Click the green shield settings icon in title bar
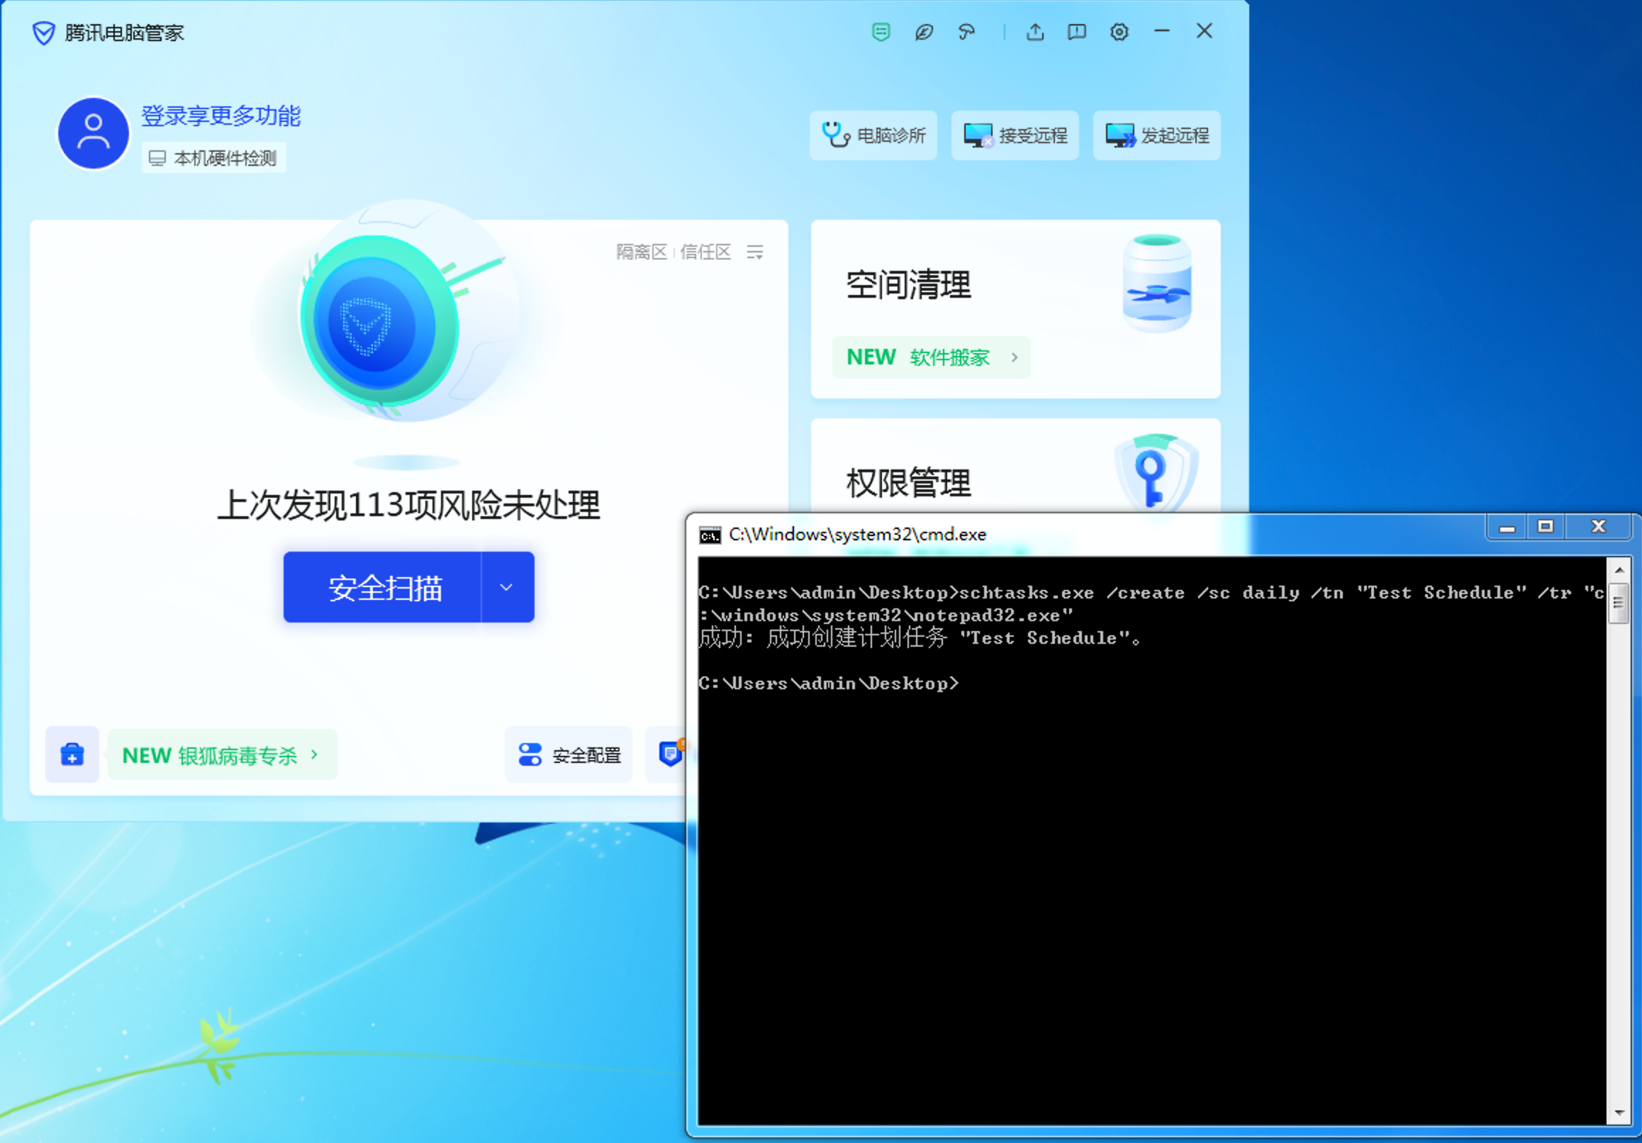The image size is (1642, 1143). 881,31
